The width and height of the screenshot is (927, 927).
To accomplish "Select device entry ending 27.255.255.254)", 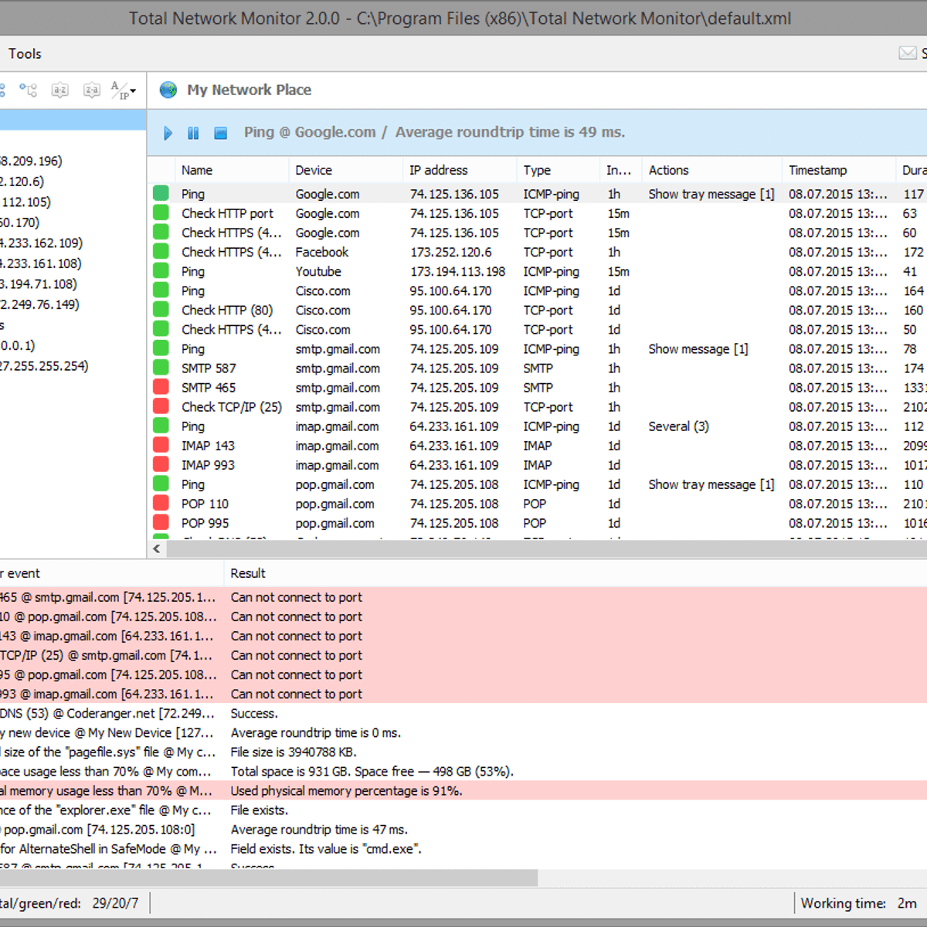I will (44, 366).
